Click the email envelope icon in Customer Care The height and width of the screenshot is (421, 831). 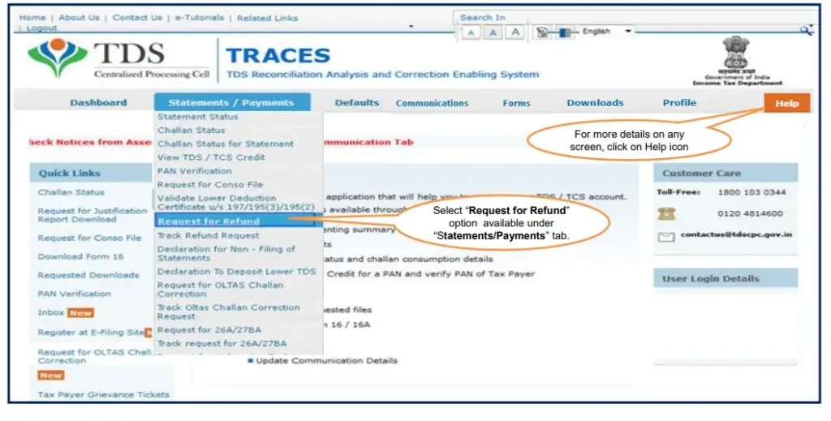[x=666, y=237]
